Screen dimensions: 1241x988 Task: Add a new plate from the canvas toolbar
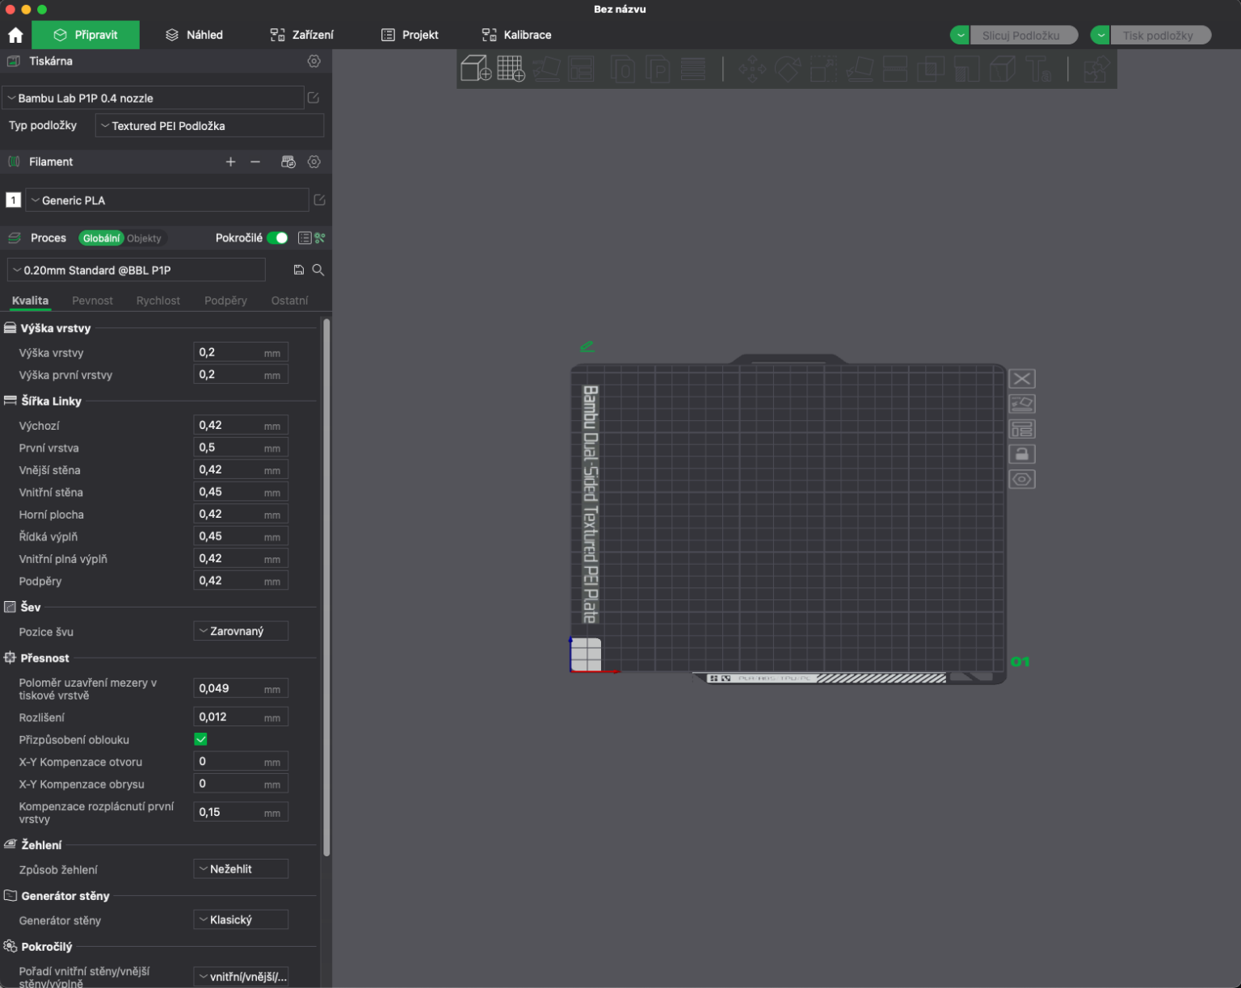tap(511, 69)
